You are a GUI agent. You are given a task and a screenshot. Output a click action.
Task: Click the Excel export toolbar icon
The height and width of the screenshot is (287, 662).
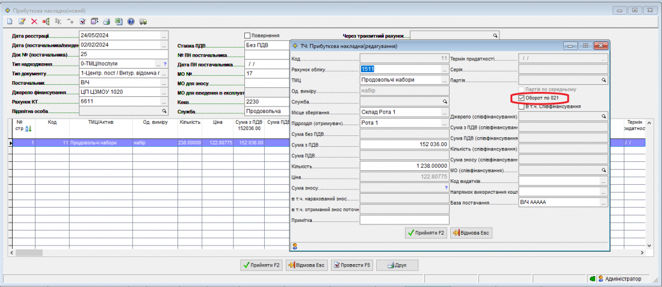point(119,22)
